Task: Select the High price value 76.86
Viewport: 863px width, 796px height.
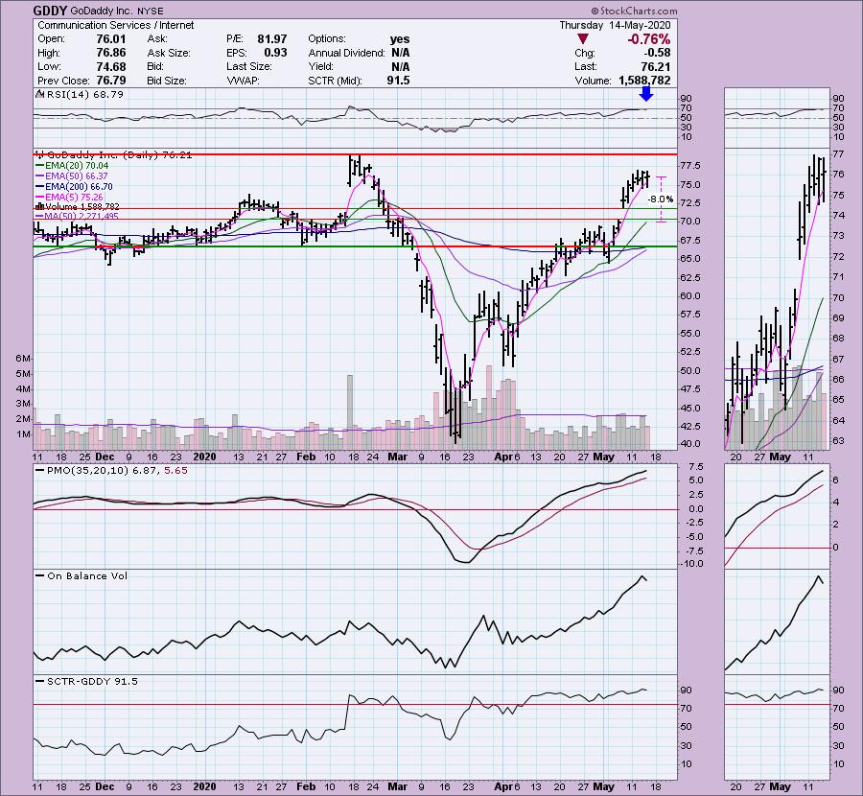Action: (111, 53)
